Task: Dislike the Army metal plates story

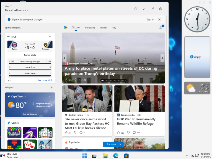Action: coord(75,80)
